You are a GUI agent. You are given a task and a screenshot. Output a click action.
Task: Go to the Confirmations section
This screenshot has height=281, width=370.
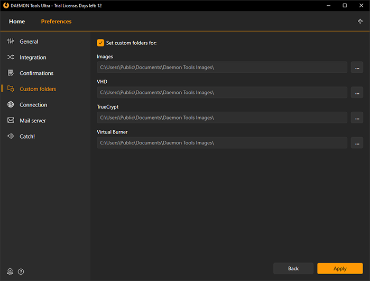36,73
